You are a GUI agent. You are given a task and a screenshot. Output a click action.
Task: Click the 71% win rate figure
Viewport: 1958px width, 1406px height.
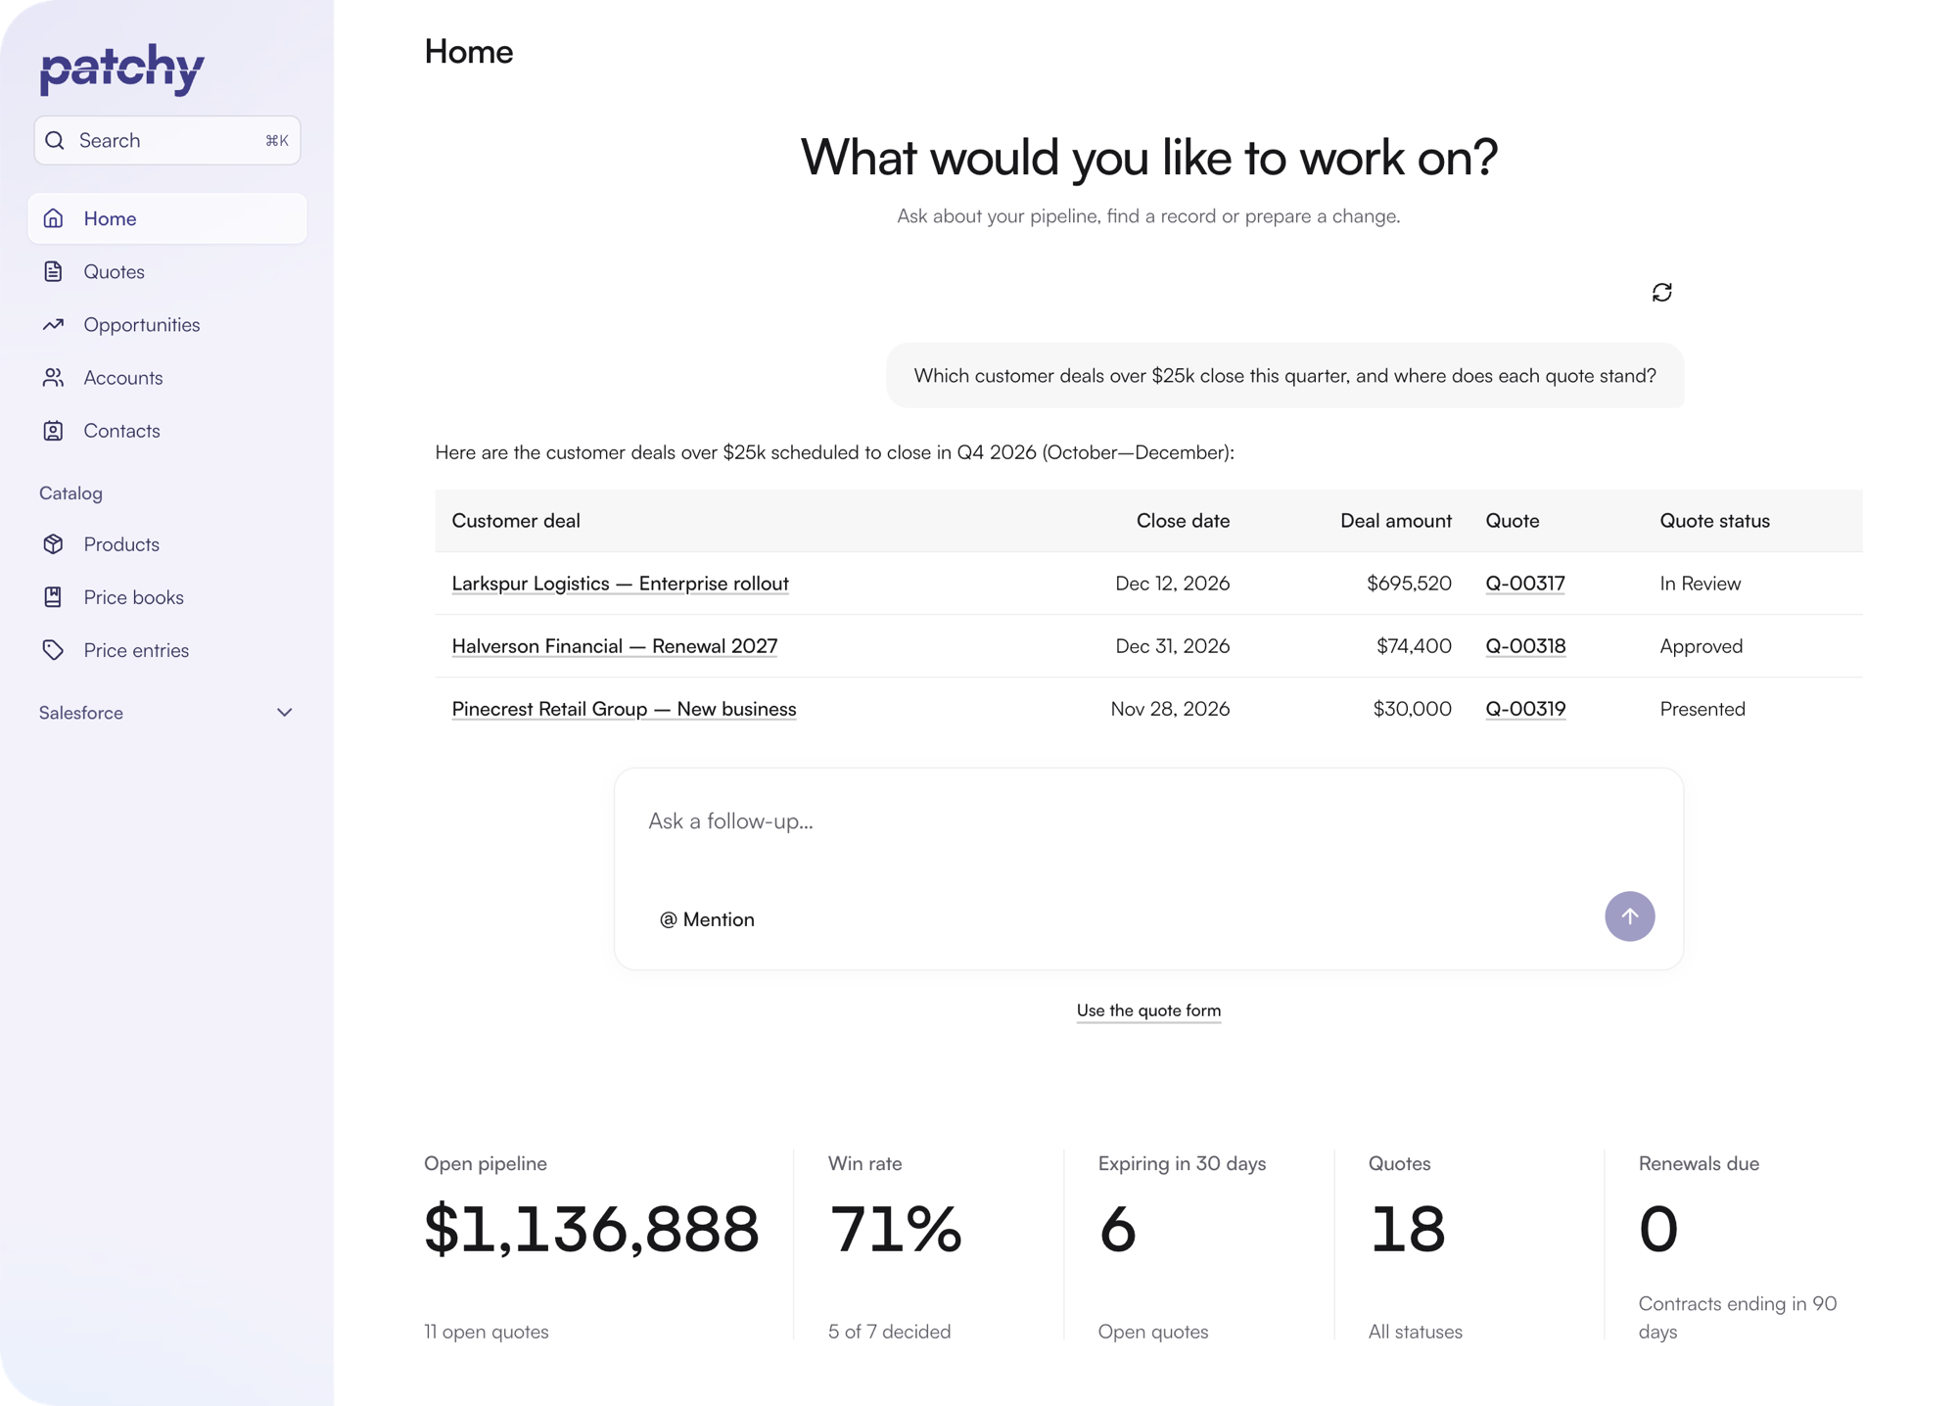point(895,1230)
